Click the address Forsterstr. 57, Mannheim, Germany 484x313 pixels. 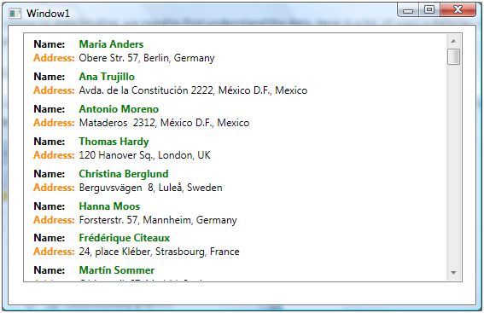click(x=158, y=220)
